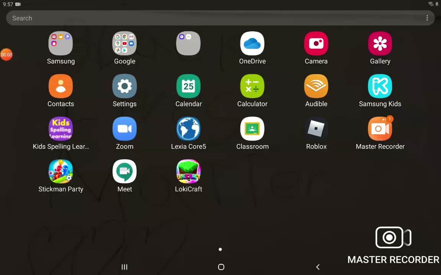Open the Settings gear app
441x275 pixels.
click(124, 87)
